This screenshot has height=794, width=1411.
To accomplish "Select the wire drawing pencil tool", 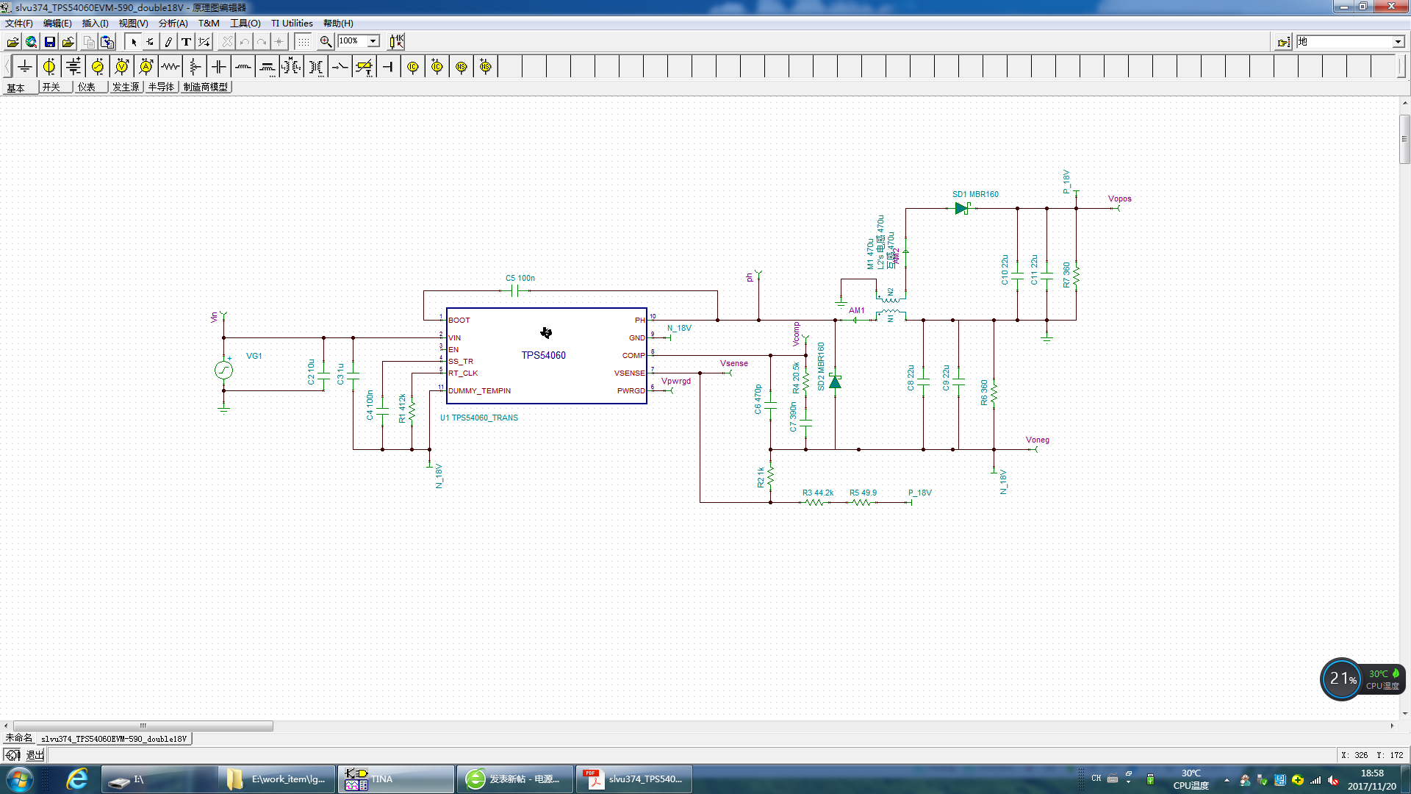I will pos(168,42).
